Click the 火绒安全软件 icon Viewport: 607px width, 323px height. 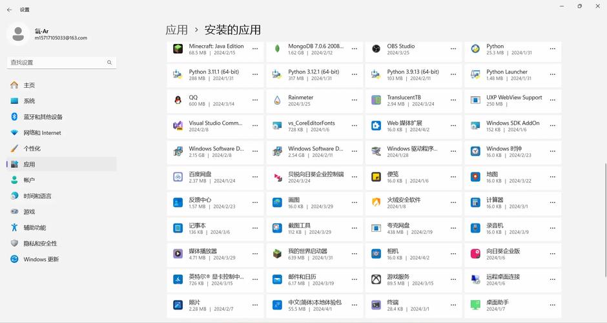(x=376, y=203)
